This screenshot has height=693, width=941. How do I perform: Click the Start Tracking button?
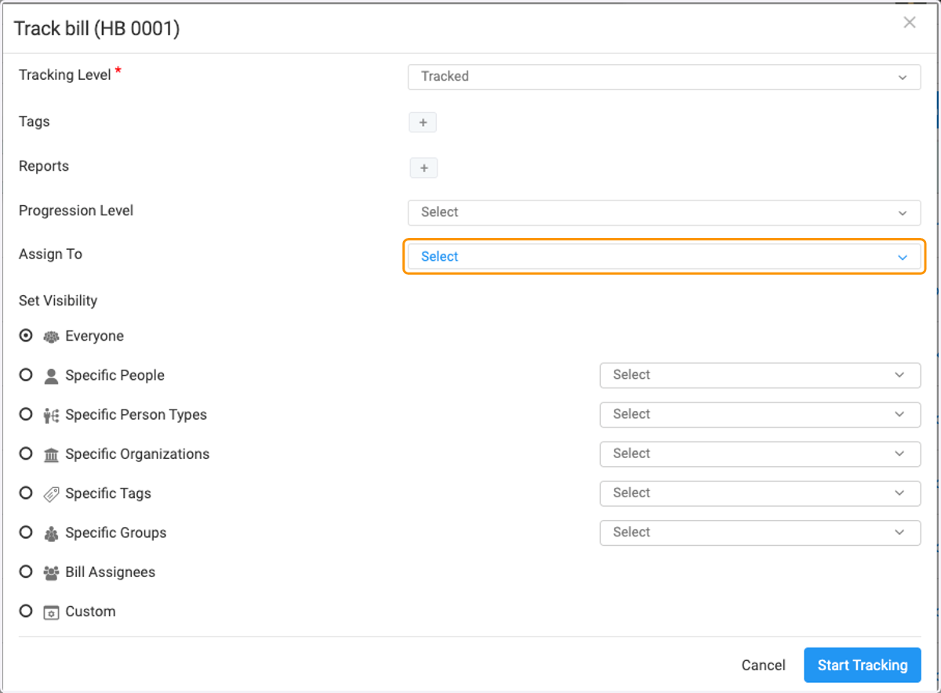click(x=863, y=666)
